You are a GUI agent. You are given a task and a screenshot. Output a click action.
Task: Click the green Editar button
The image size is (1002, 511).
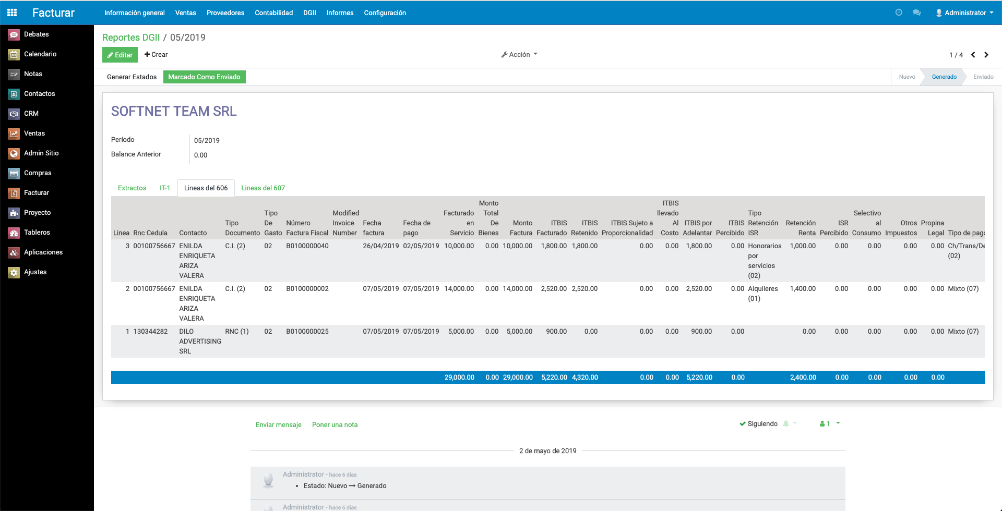(120, 55)
